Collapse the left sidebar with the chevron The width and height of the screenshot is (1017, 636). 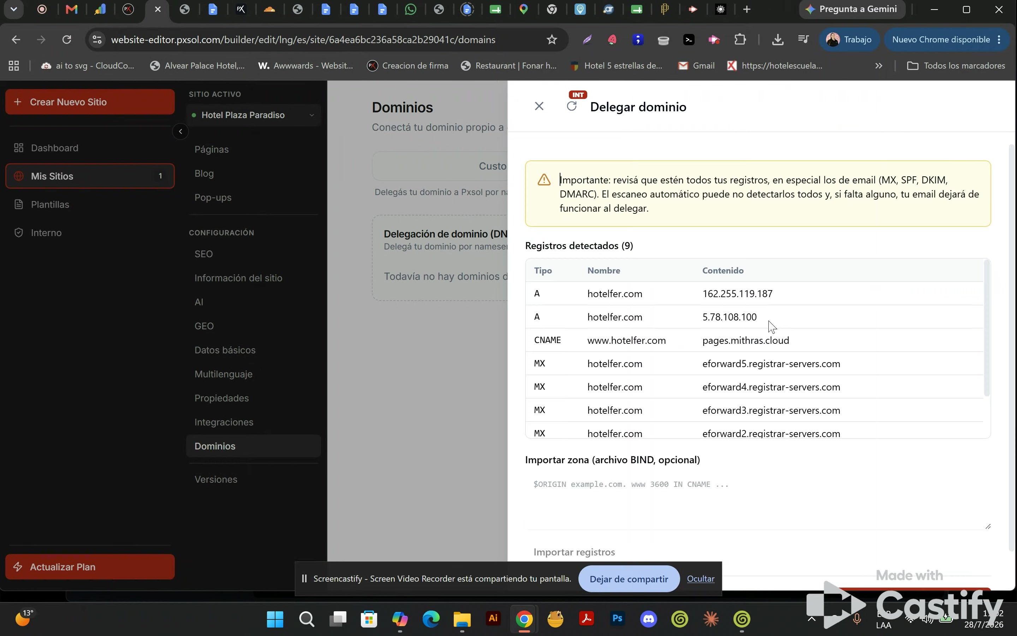180,132
